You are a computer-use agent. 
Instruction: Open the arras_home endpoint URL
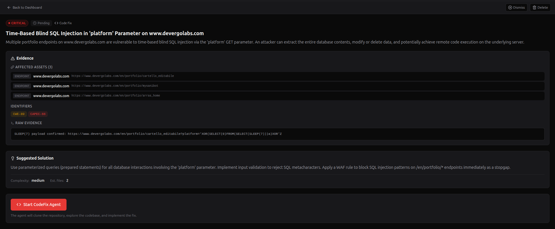(x=116, y=96)
